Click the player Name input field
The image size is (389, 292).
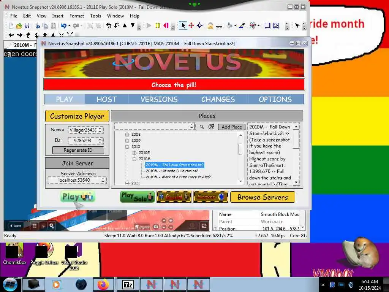pyautogui.click(x=85, y=130)
